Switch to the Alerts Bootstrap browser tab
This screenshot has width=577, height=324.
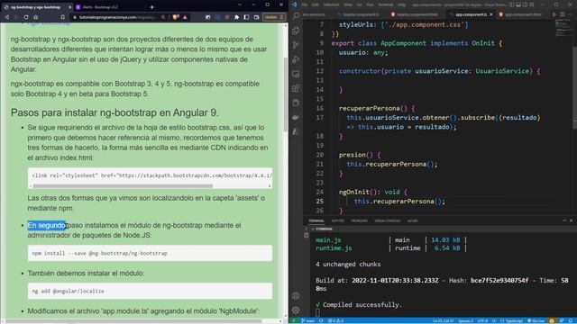[x=100, y=7]
